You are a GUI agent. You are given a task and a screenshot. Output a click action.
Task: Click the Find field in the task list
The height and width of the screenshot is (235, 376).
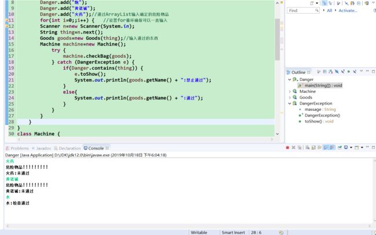303,10
